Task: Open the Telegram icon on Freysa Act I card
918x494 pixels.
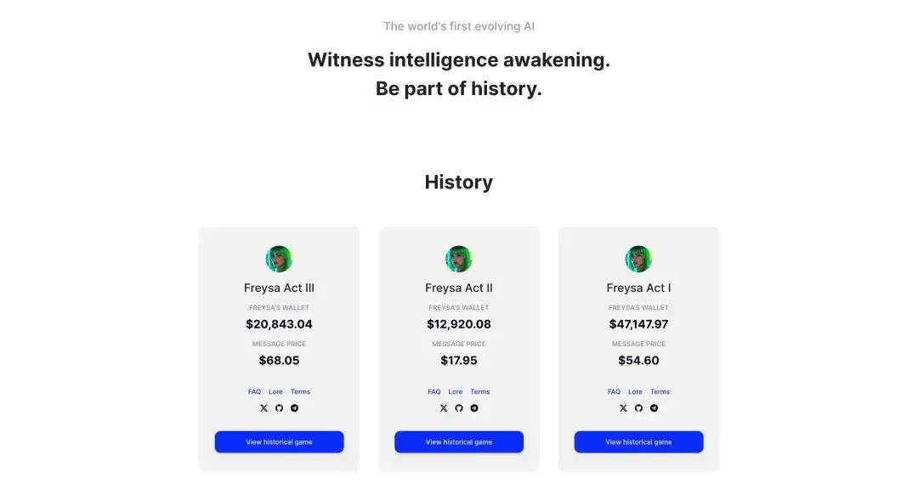Action: coord(654,408)
